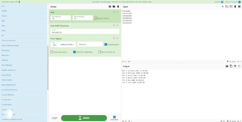Select Expand alphabet range operation

point(24,45)
